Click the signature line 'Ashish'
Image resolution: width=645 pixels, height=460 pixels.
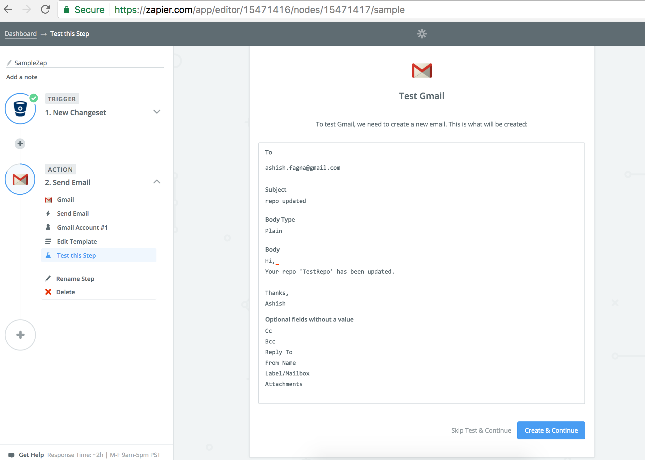[275, 304]
